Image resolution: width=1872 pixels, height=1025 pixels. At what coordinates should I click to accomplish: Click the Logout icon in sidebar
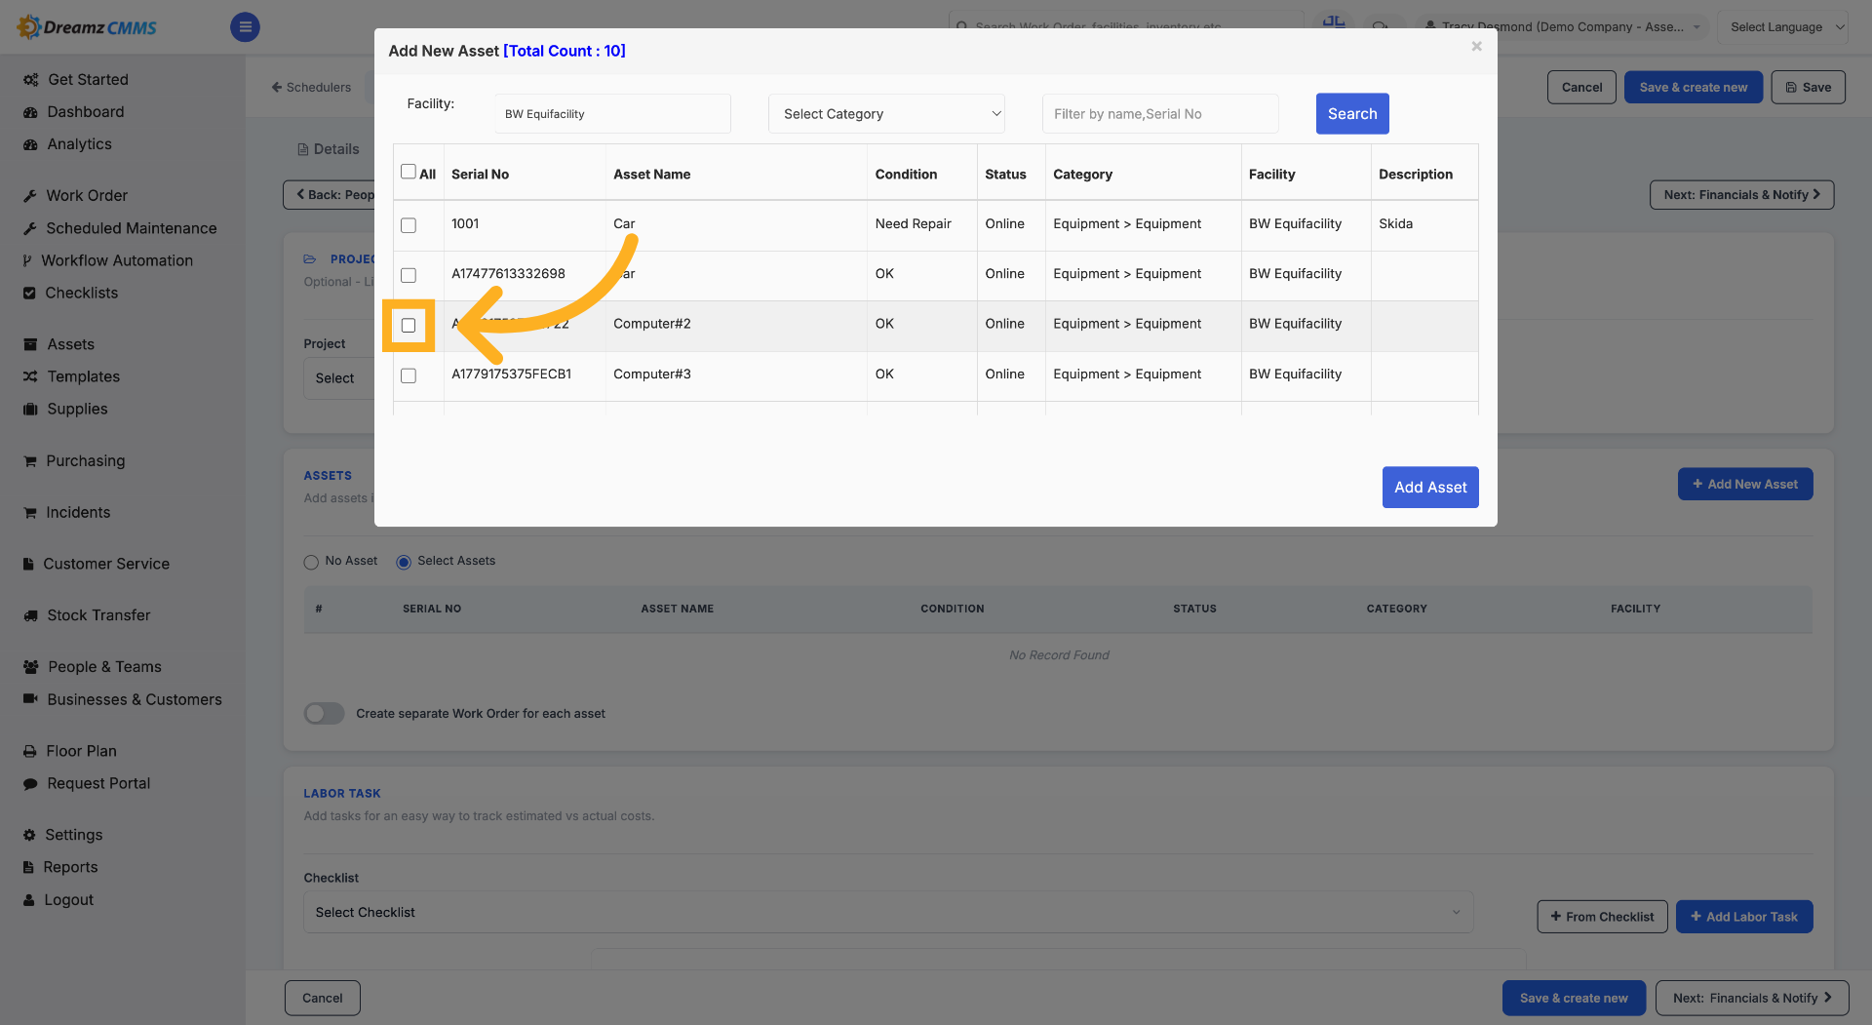tap(29, 901)
